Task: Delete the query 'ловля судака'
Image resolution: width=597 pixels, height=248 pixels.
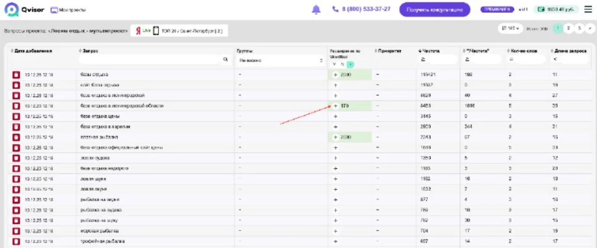Action: (16, 158)
